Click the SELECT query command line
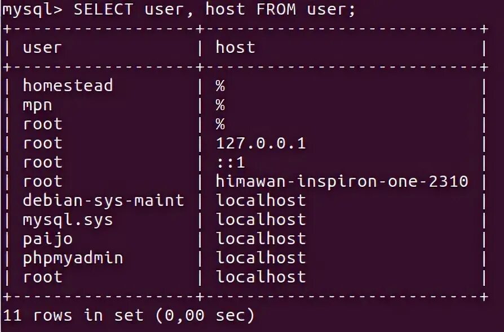Viewport: 504px width, 332px height. [x=179, y=10]
